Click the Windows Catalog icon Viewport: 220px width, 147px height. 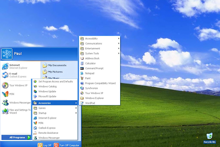(35, 87)
